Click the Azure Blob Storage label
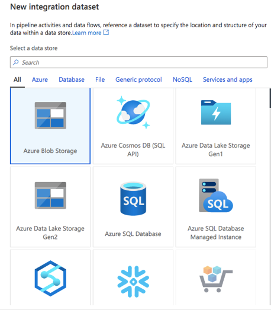The image size is (271, 316). 50,151
